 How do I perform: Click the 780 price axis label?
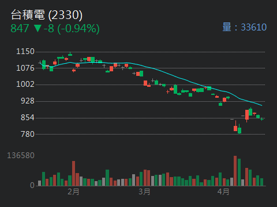click(x=28, y=134)
